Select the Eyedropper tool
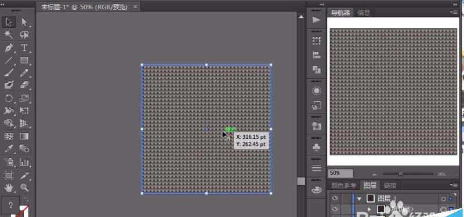 9,149
